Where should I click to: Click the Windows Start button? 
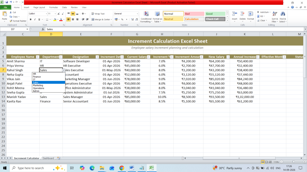pyautogui.click(x=5, y=168)
